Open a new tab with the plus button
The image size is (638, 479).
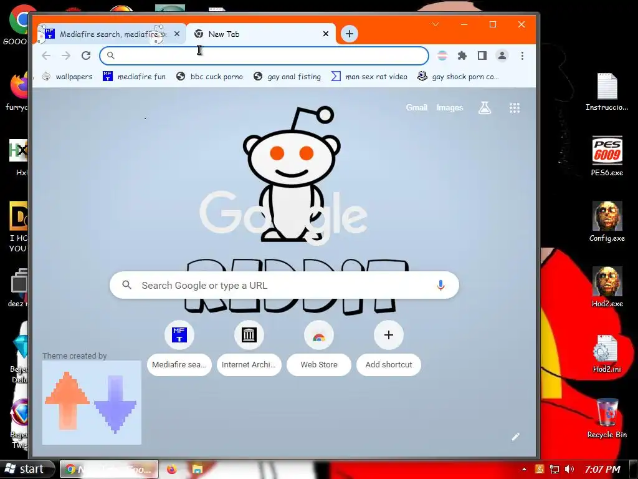point(349,34)
